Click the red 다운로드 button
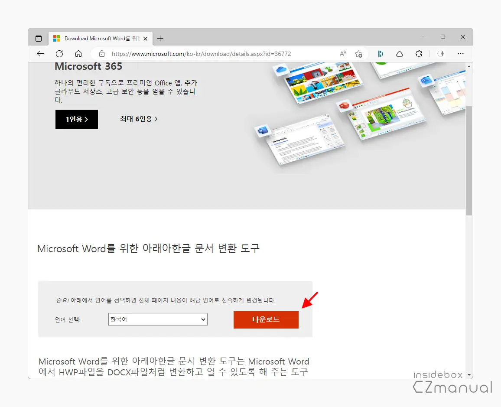 coord(266,320)
